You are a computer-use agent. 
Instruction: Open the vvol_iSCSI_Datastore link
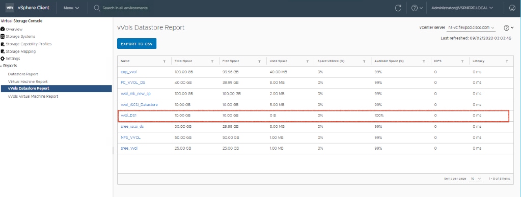coord(139,105)
